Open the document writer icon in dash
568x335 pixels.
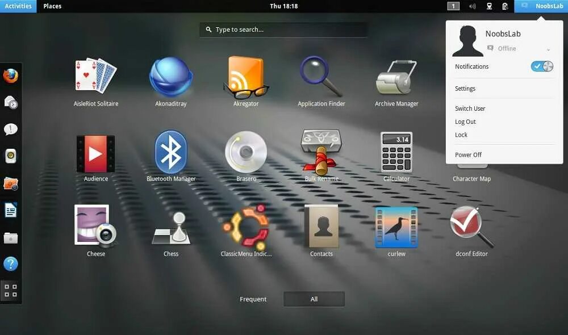tap(10, 211)
